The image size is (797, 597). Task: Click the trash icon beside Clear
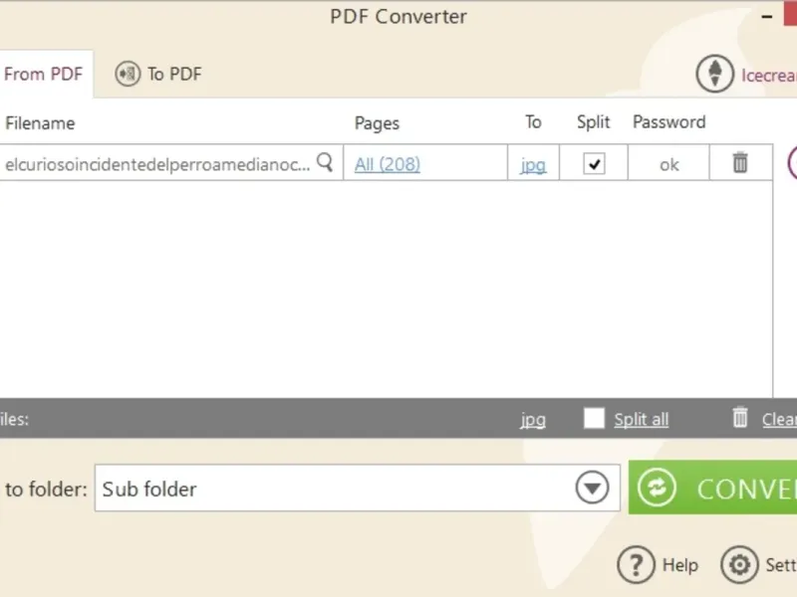(740, 418)
